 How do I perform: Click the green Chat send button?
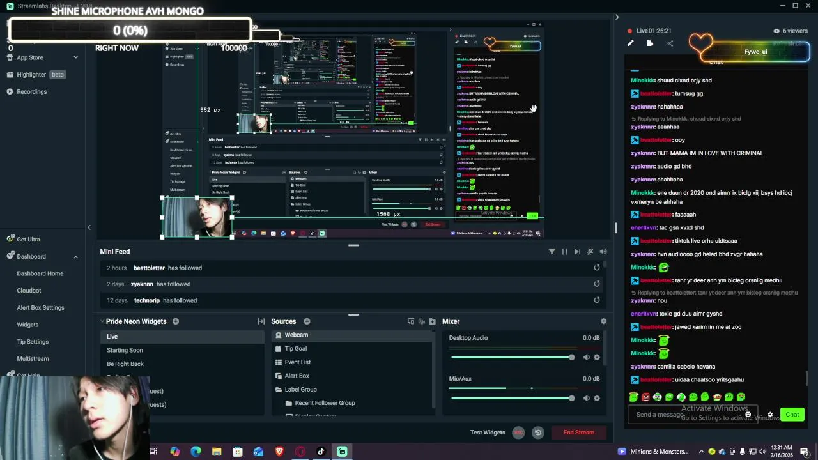(792, 415)
